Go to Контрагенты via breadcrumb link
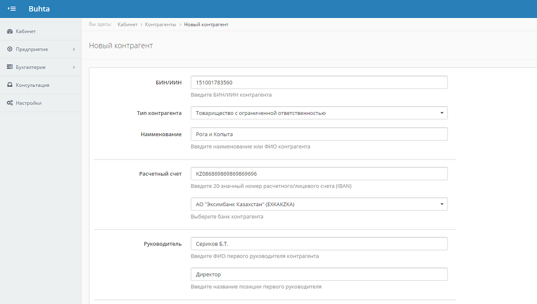The width and height of the screenshot is (537, 304). click(161, 24)
